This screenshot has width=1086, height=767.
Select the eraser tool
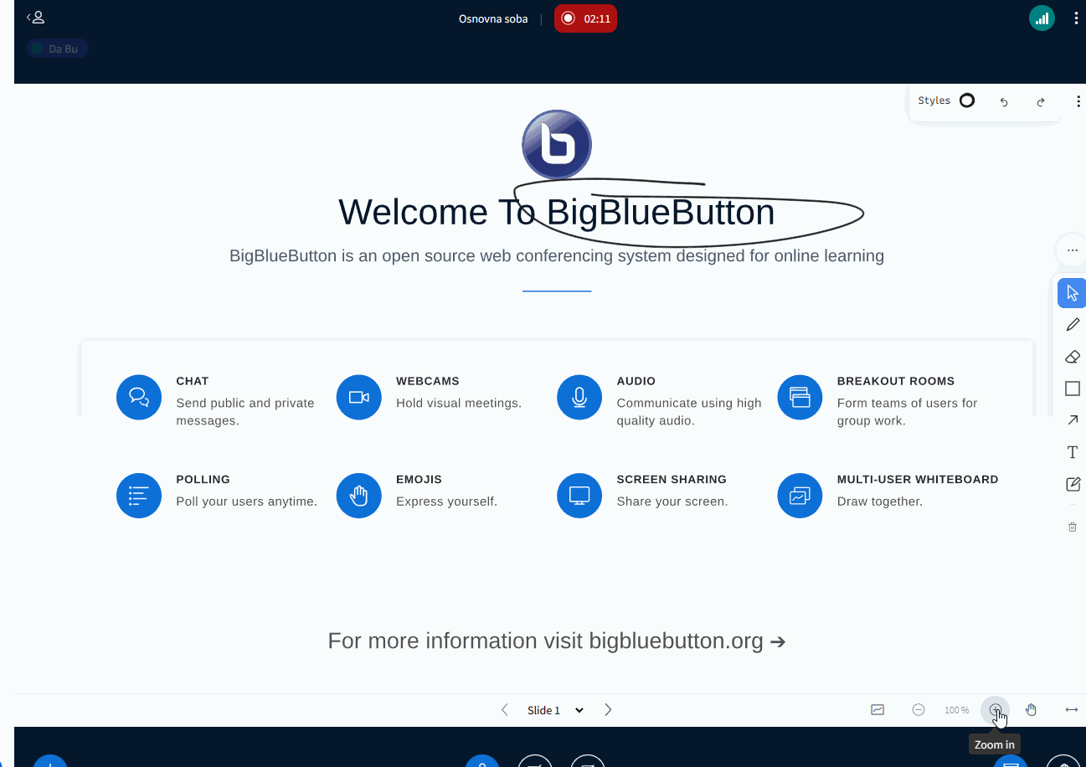pos(1073,357)
